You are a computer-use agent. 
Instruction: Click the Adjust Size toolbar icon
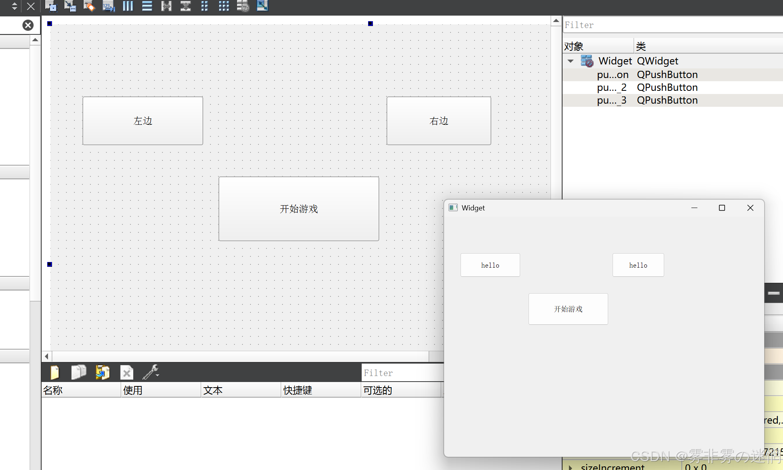point(262,6)
